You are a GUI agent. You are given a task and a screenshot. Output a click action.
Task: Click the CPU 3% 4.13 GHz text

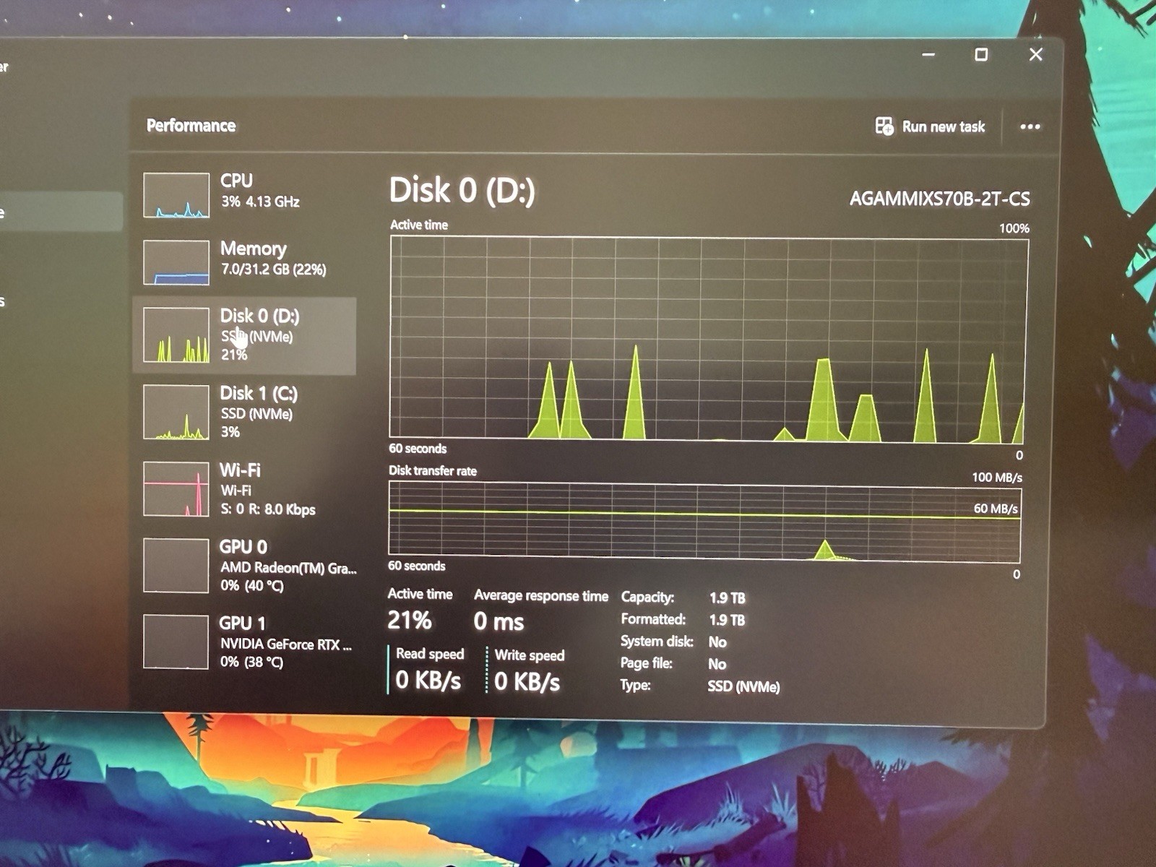tap(260, 202)
